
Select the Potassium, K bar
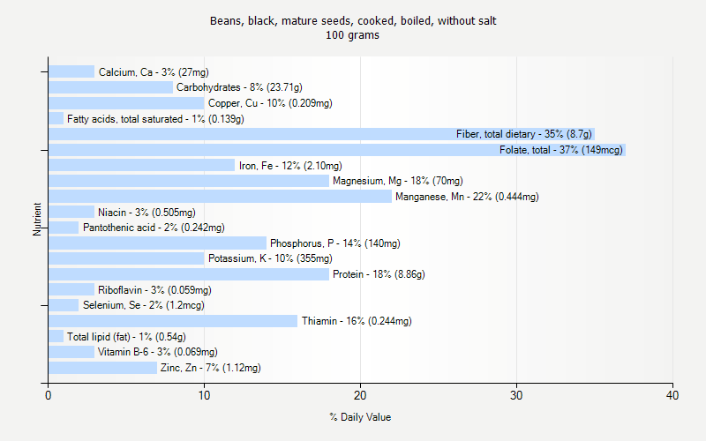click(x=125, y=258)
